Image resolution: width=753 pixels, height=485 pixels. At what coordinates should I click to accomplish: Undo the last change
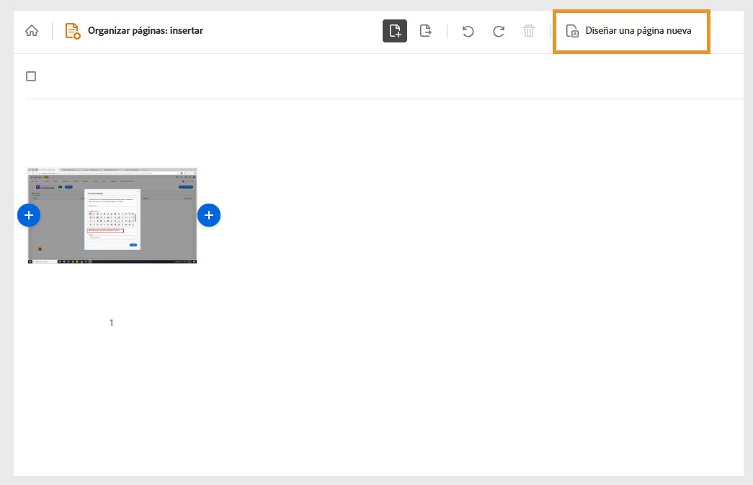[x=468, y=31]
